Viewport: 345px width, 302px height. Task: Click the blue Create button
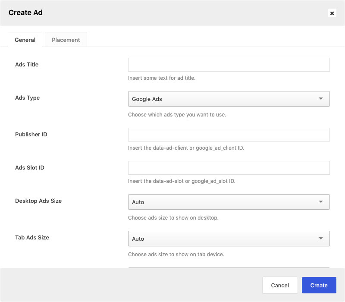point(319,285)
